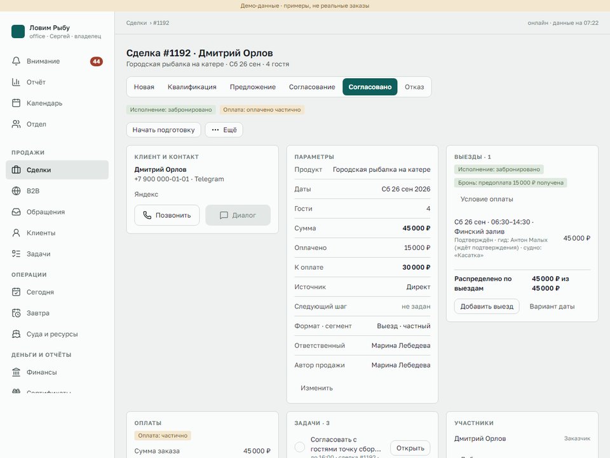
Task: Click the Сделки briefcase icon
Action: (16, 170)
